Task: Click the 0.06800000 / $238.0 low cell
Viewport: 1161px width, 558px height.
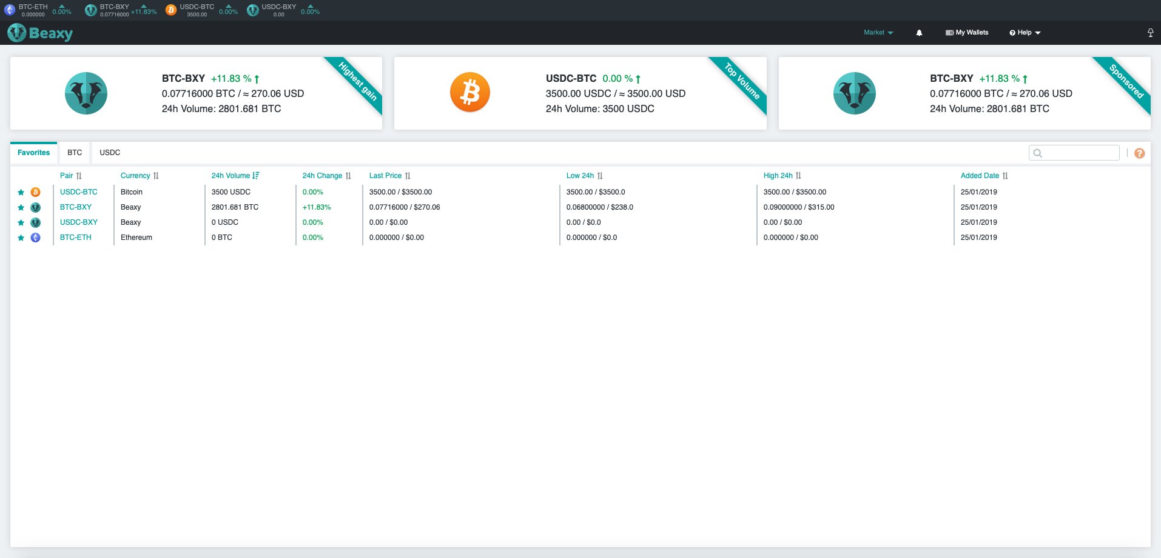Action: point(599,207)
